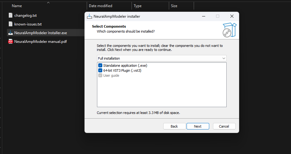Click the changelog.txt file icon
This screenshot has width=291, height=154.
(x=10, y=15)
